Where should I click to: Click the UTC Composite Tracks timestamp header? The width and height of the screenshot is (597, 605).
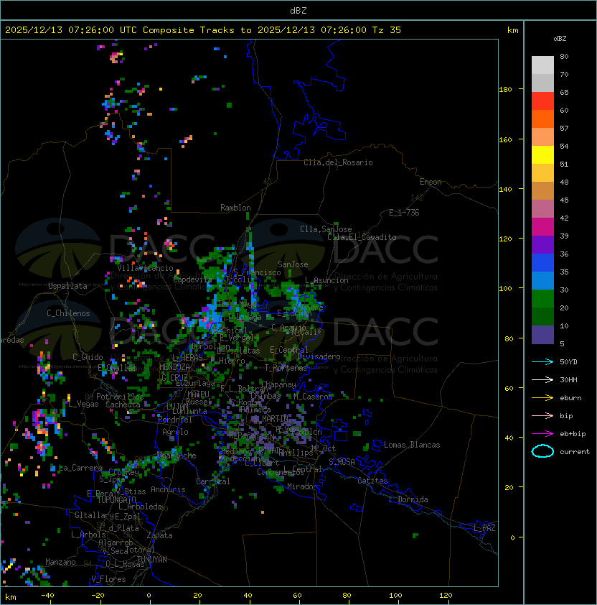[203, 30]
